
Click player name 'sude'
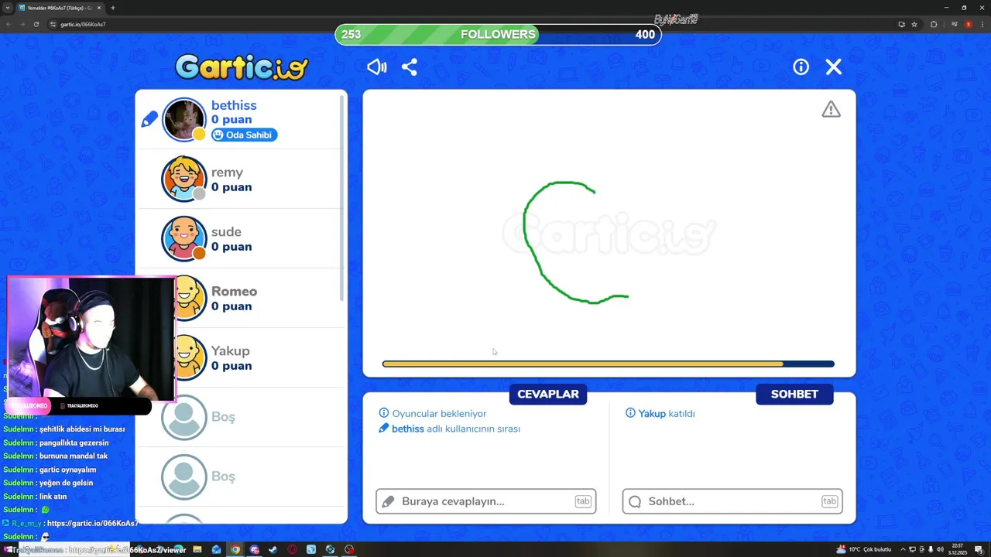coord(226,232)
